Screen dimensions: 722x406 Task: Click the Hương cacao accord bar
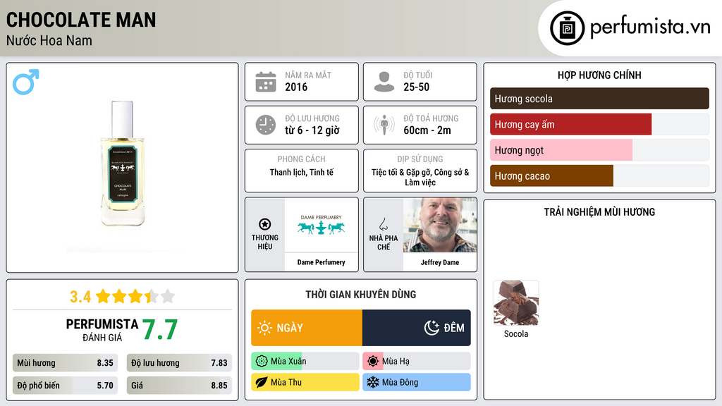tap(599, 176)
